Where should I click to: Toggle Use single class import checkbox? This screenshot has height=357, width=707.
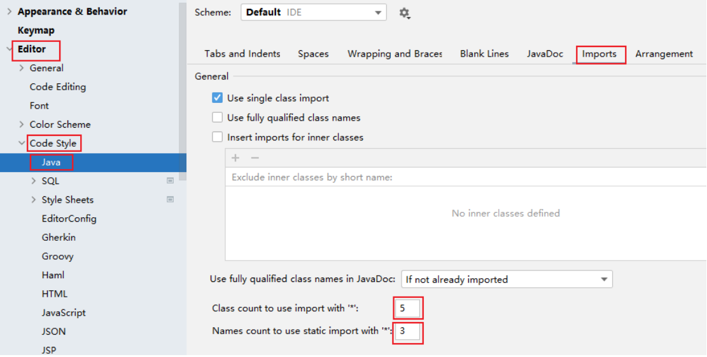click(218, 98)
